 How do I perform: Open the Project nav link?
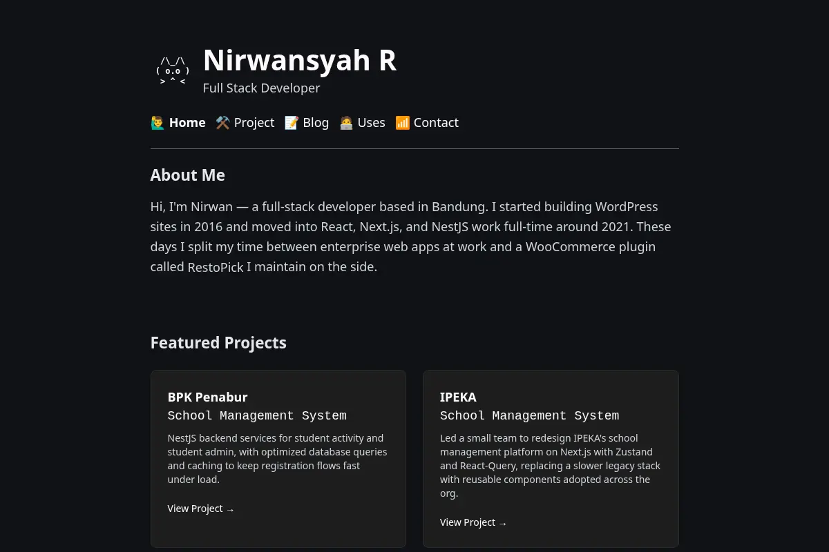tap(245, 123)
